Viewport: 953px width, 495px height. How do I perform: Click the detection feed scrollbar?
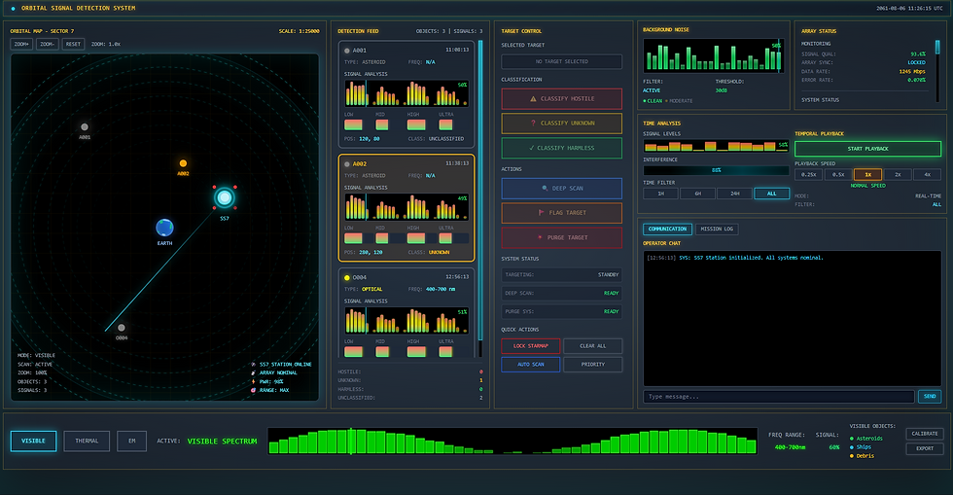[x=480, y=198]
